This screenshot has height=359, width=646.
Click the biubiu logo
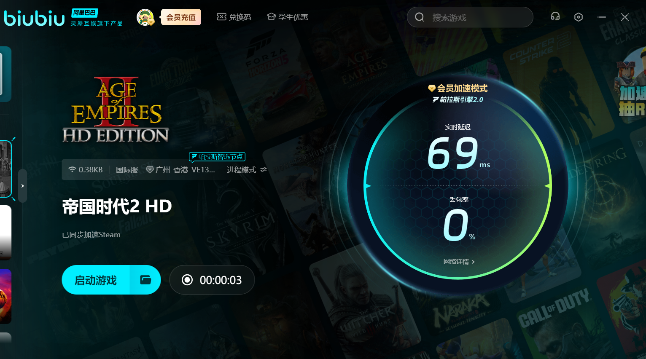tap(34, 18)
